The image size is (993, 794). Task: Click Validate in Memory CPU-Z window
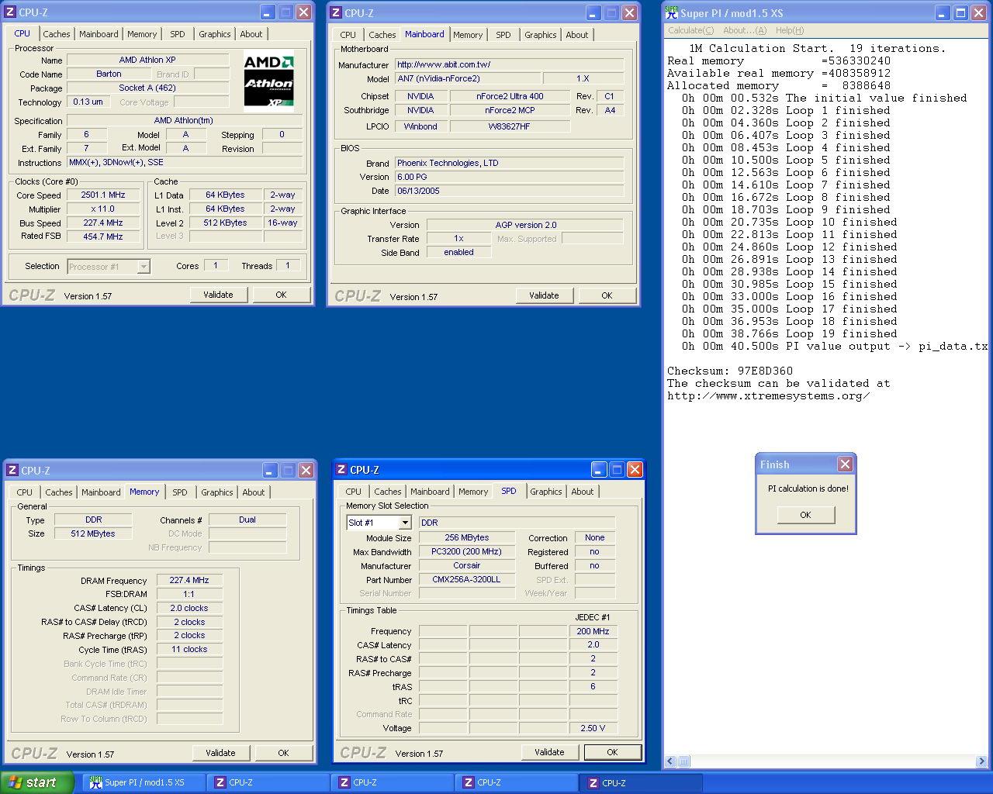pos(220,753)
